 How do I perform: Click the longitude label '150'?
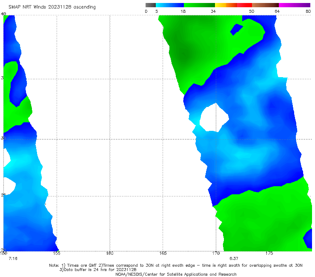(x=3, y=253)
